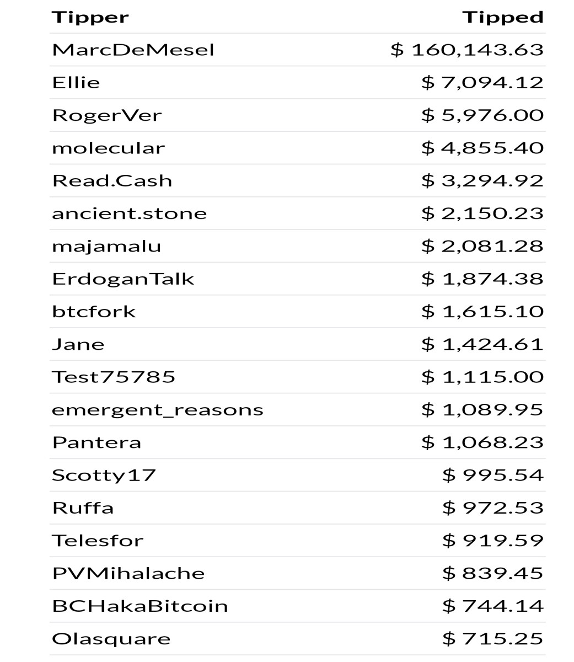
Task: Click majamalu tipper name
Action: [106, 246]
